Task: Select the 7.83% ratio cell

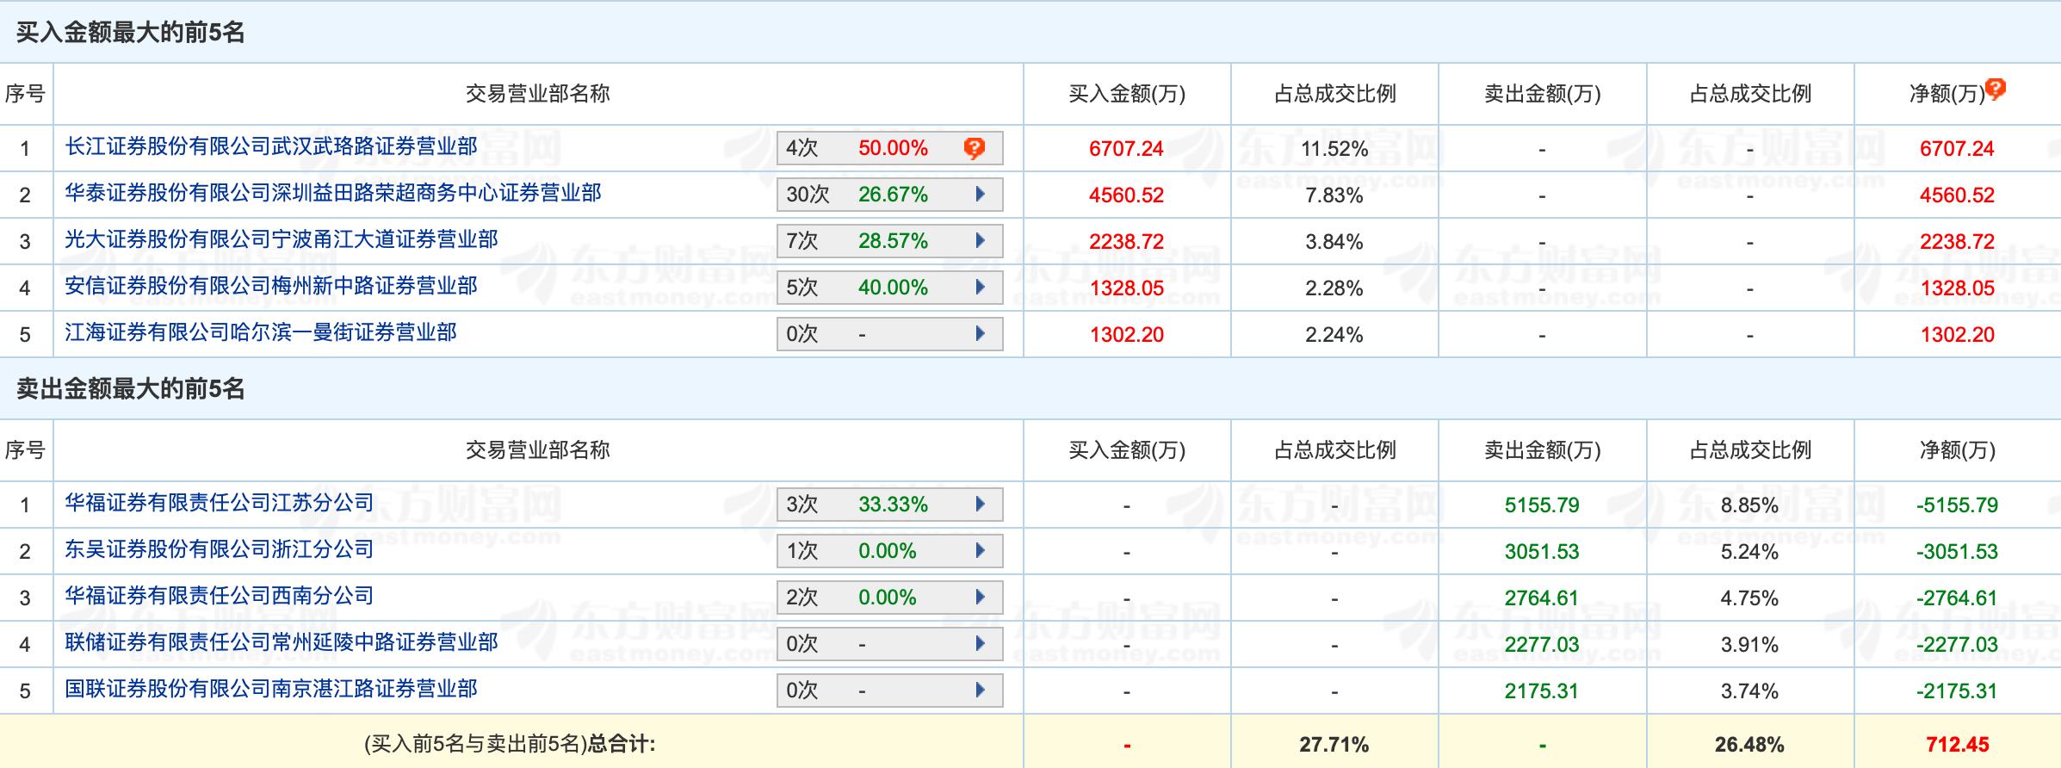Action: 1334,195
